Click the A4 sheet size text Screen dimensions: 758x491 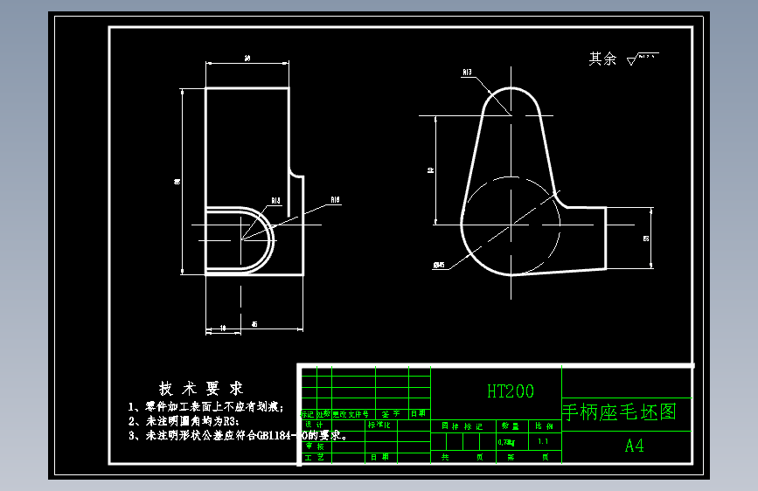[634, 446]
